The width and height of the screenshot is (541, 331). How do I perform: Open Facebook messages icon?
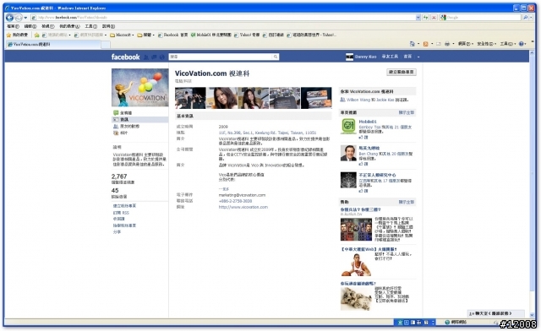point(154,57)
